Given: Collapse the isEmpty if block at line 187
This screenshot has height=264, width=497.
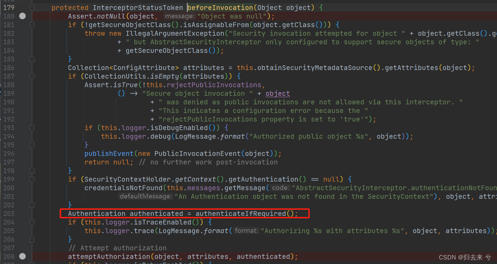Looking at the screenshot, I should [32, 76].
